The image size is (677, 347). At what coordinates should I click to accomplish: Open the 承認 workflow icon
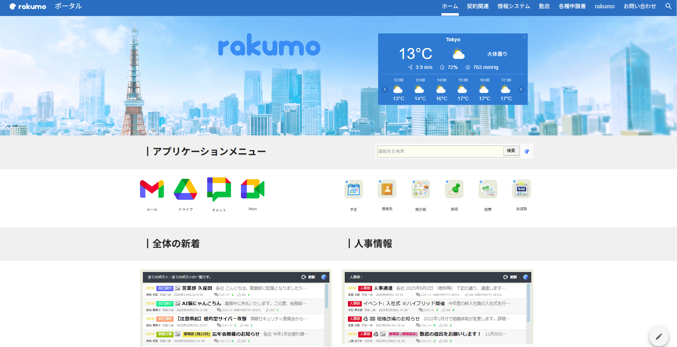click(x=454, y=189)
